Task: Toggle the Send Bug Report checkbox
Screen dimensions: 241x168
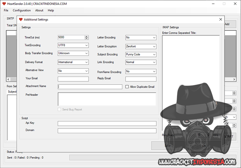Action: [59, 109]
